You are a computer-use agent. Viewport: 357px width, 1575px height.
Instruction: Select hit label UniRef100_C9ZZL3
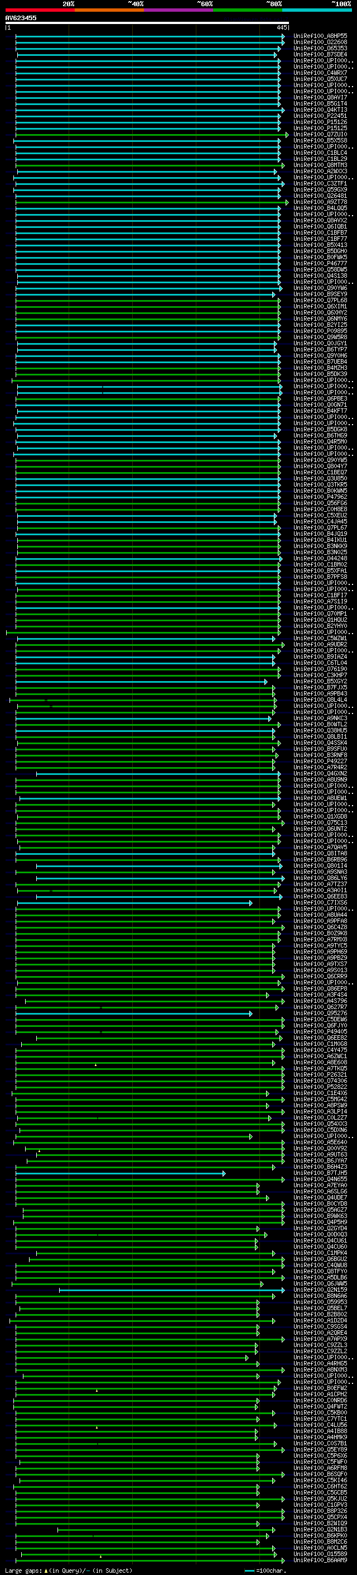(x=320, y=1345)
